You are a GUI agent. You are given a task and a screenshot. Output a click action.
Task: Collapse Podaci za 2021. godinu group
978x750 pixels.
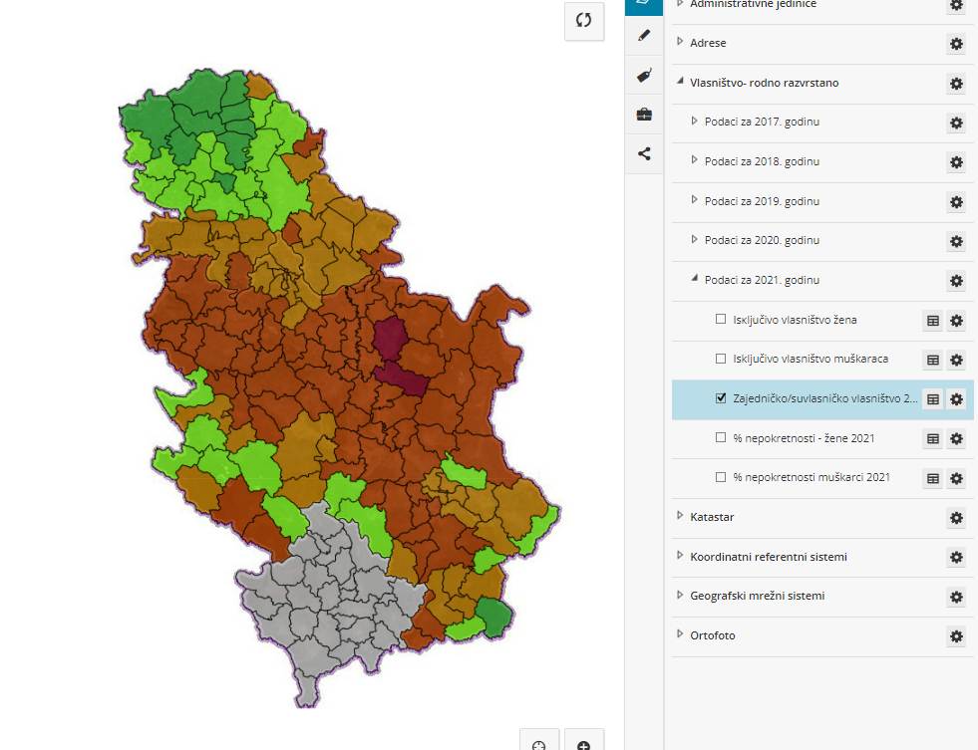pyautogui.click(x=696, y=280)
